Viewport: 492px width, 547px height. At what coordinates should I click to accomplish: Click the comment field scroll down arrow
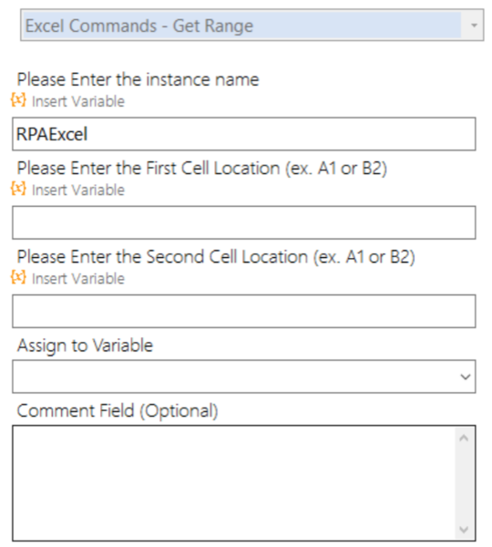464,529
